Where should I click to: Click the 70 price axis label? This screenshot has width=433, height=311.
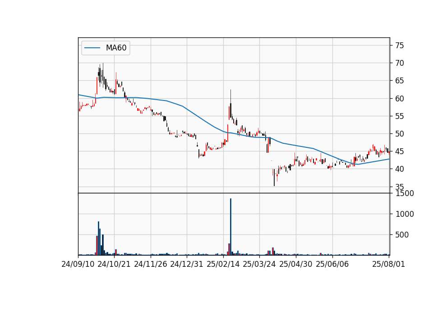point(400,63)
